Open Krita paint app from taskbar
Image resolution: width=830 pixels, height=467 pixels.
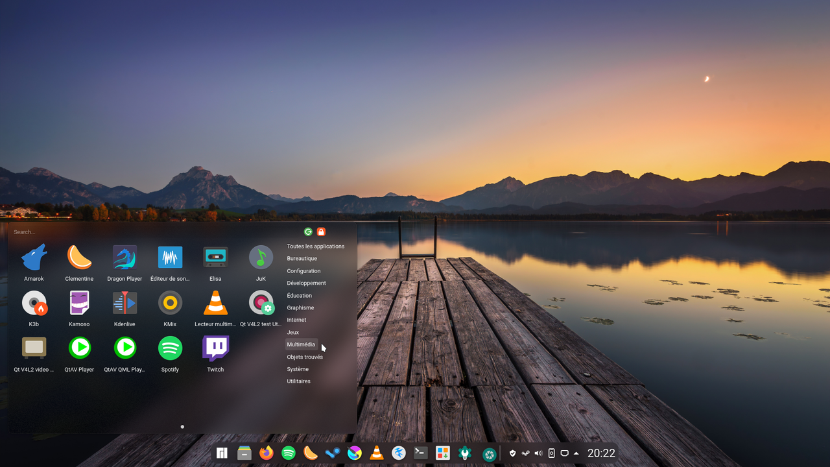coord(355,453)
